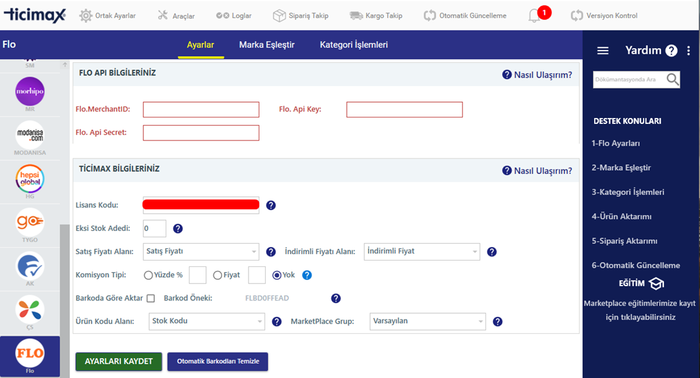Open Versiyon Kontrol
Image resolution: width=700 pixels, height=378 pixels.
604,15
